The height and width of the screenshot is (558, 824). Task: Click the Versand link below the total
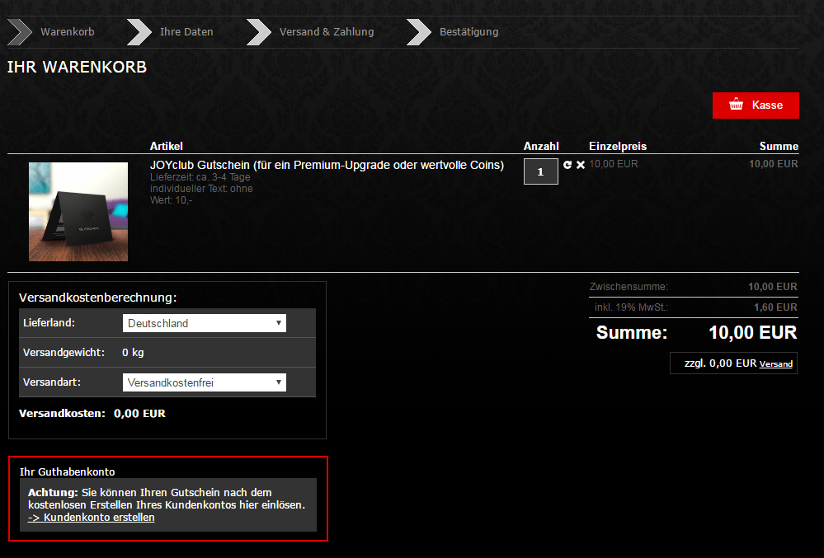775,363
